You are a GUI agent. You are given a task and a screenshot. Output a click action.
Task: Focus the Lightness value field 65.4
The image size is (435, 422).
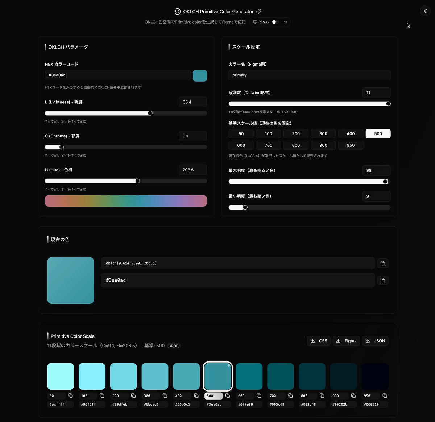point(193,102)
